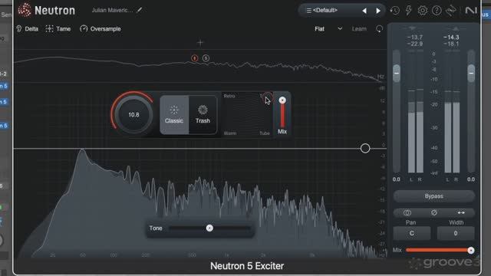This screenshot has width=491, height=276.
Task: Click the swap channels arrows icon
Action: point(461,213)
